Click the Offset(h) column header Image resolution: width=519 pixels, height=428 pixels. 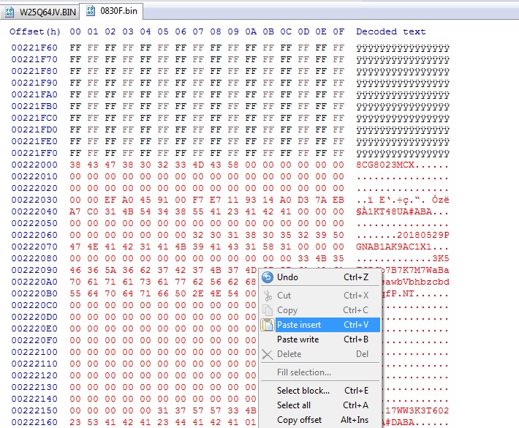pos(35,31)
